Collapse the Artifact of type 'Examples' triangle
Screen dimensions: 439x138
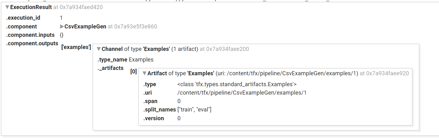[x=145, y=73]
